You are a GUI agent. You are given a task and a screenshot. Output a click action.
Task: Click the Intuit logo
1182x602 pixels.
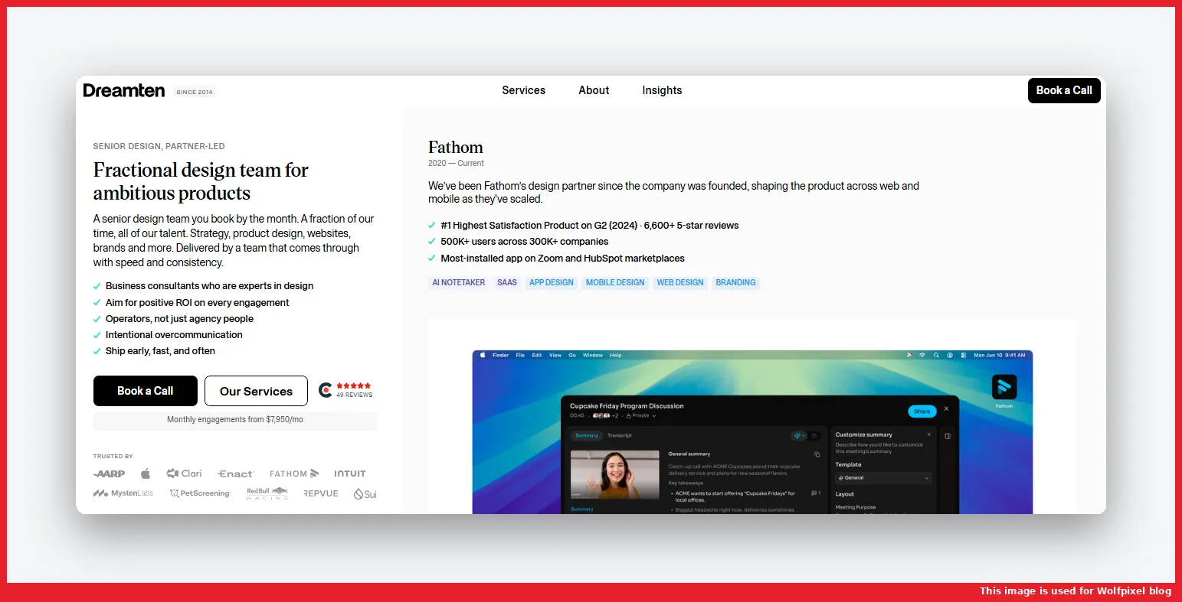click(x=350, y=473)
